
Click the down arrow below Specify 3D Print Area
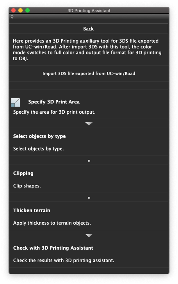[x=89, y=124]
